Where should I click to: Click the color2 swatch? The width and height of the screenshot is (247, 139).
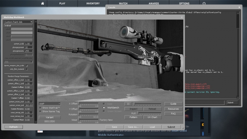(x=22, y=36)
